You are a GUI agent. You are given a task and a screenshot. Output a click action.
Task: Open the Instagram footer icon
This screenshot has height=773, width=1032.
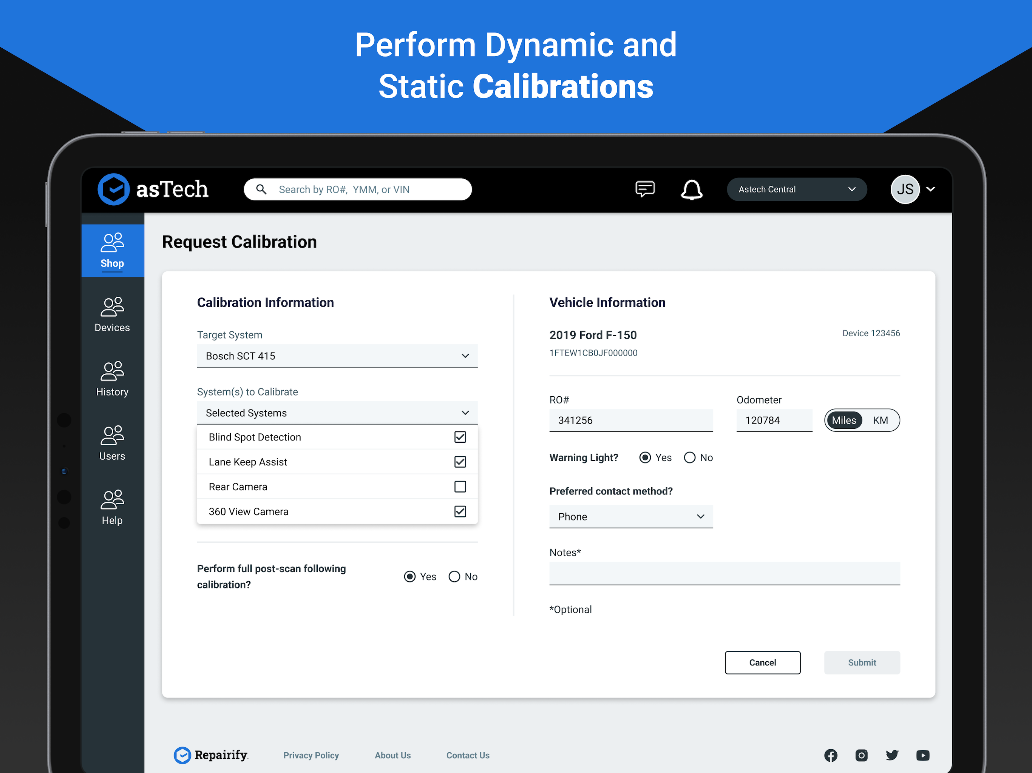861,755
